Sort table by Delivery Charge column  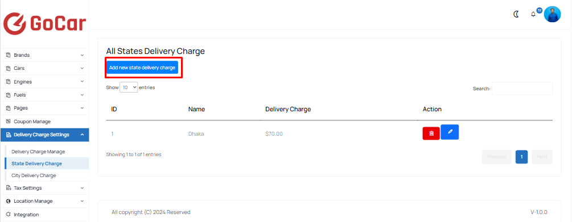click(288, 109)
